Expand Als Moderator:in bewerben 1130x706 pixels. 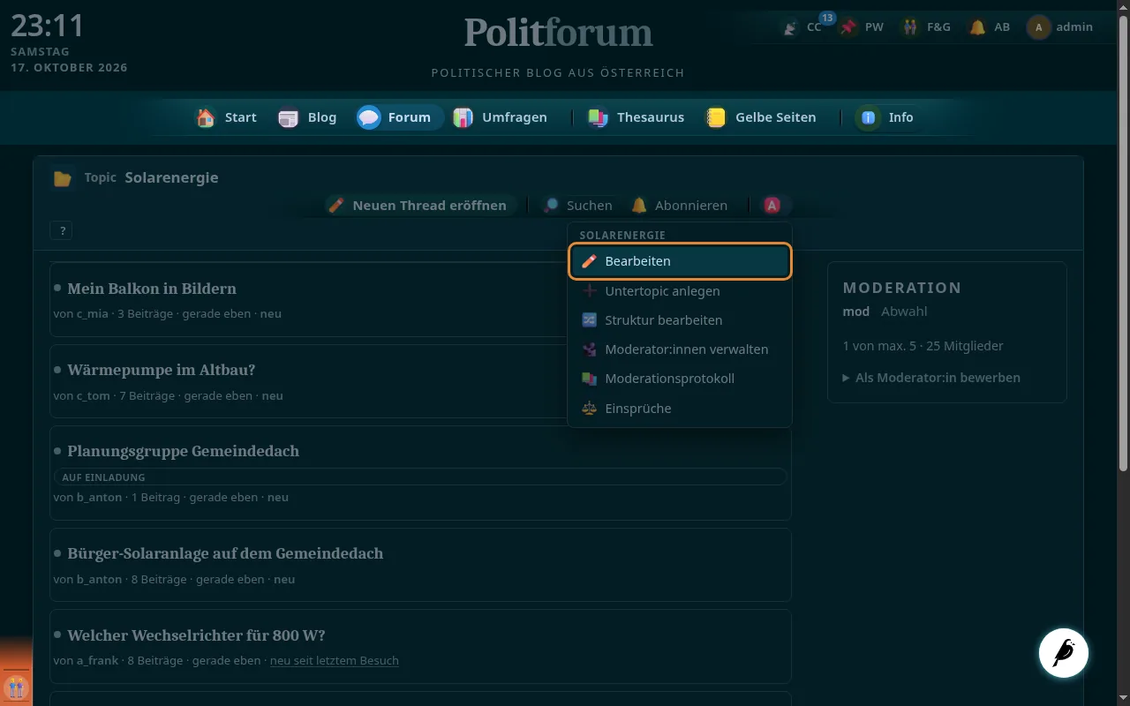(x=931, y=378)
